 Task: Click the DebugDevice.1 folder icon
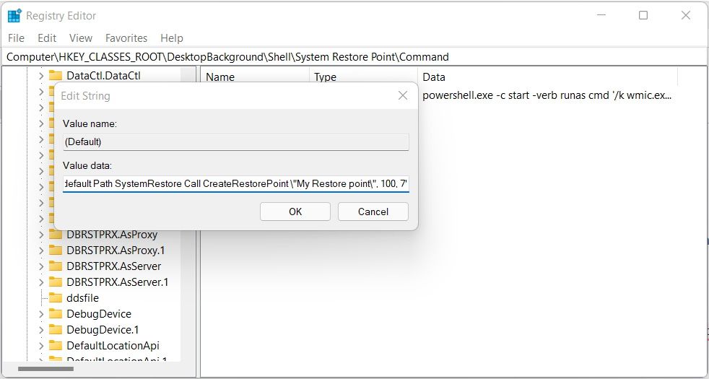point(55,329)
